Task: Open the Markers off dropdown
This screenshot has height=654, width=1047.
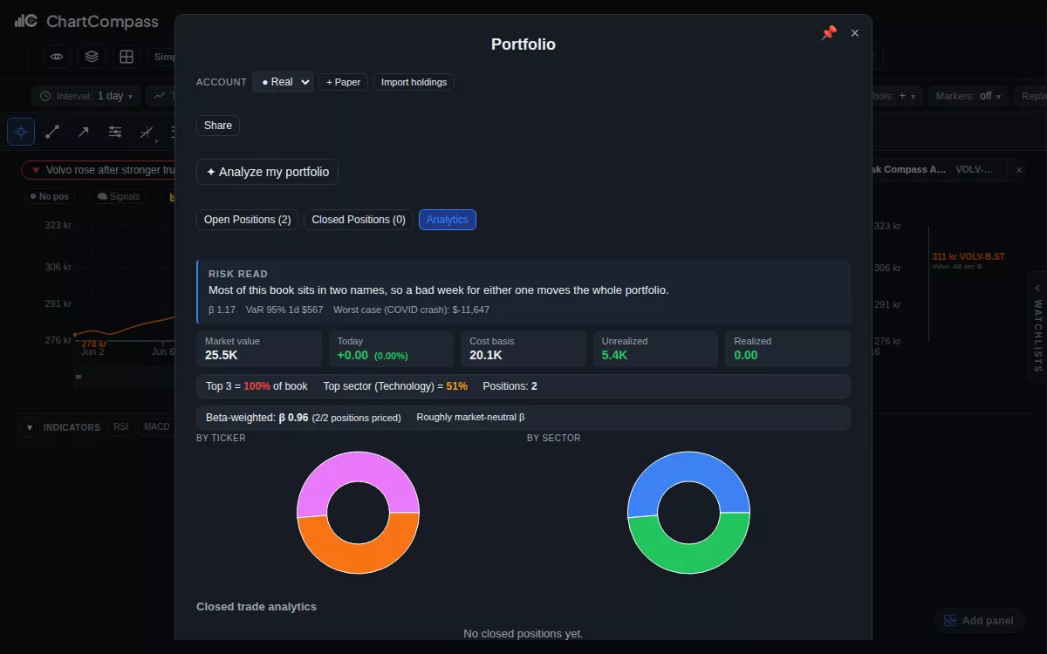Action: tap(968, 96)
